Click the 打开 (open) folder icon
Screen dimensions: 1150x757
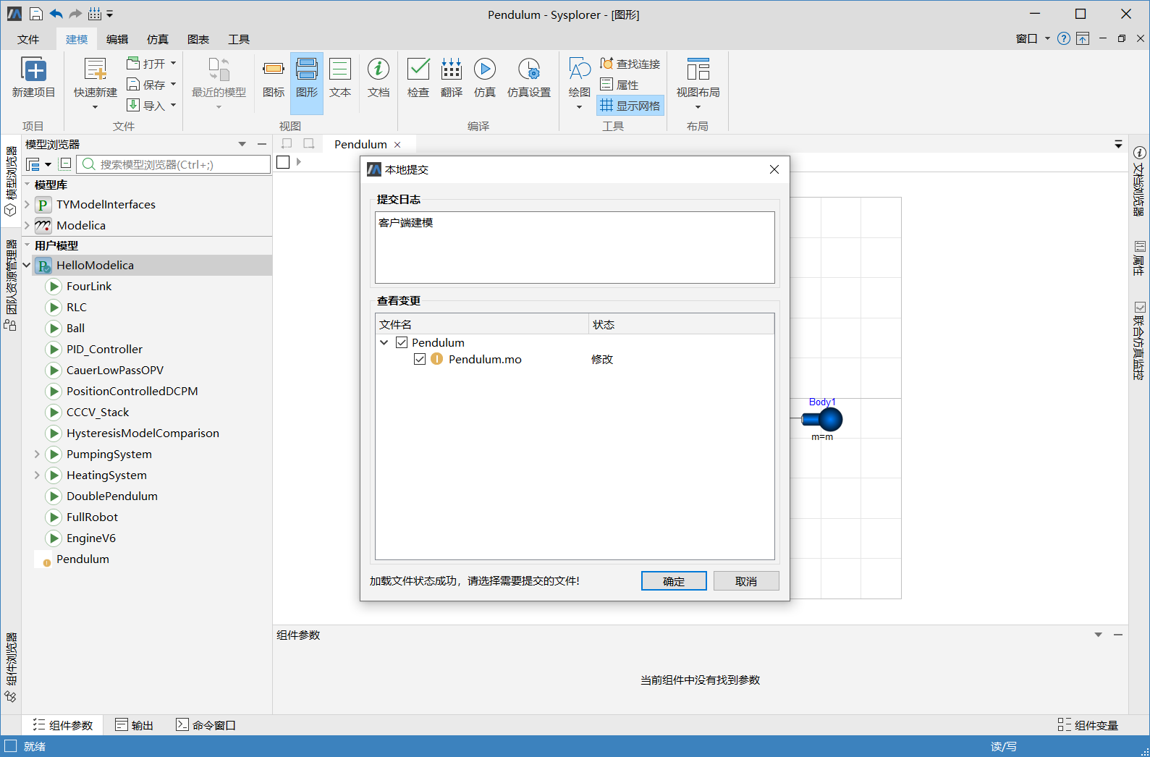coord(133,64)
